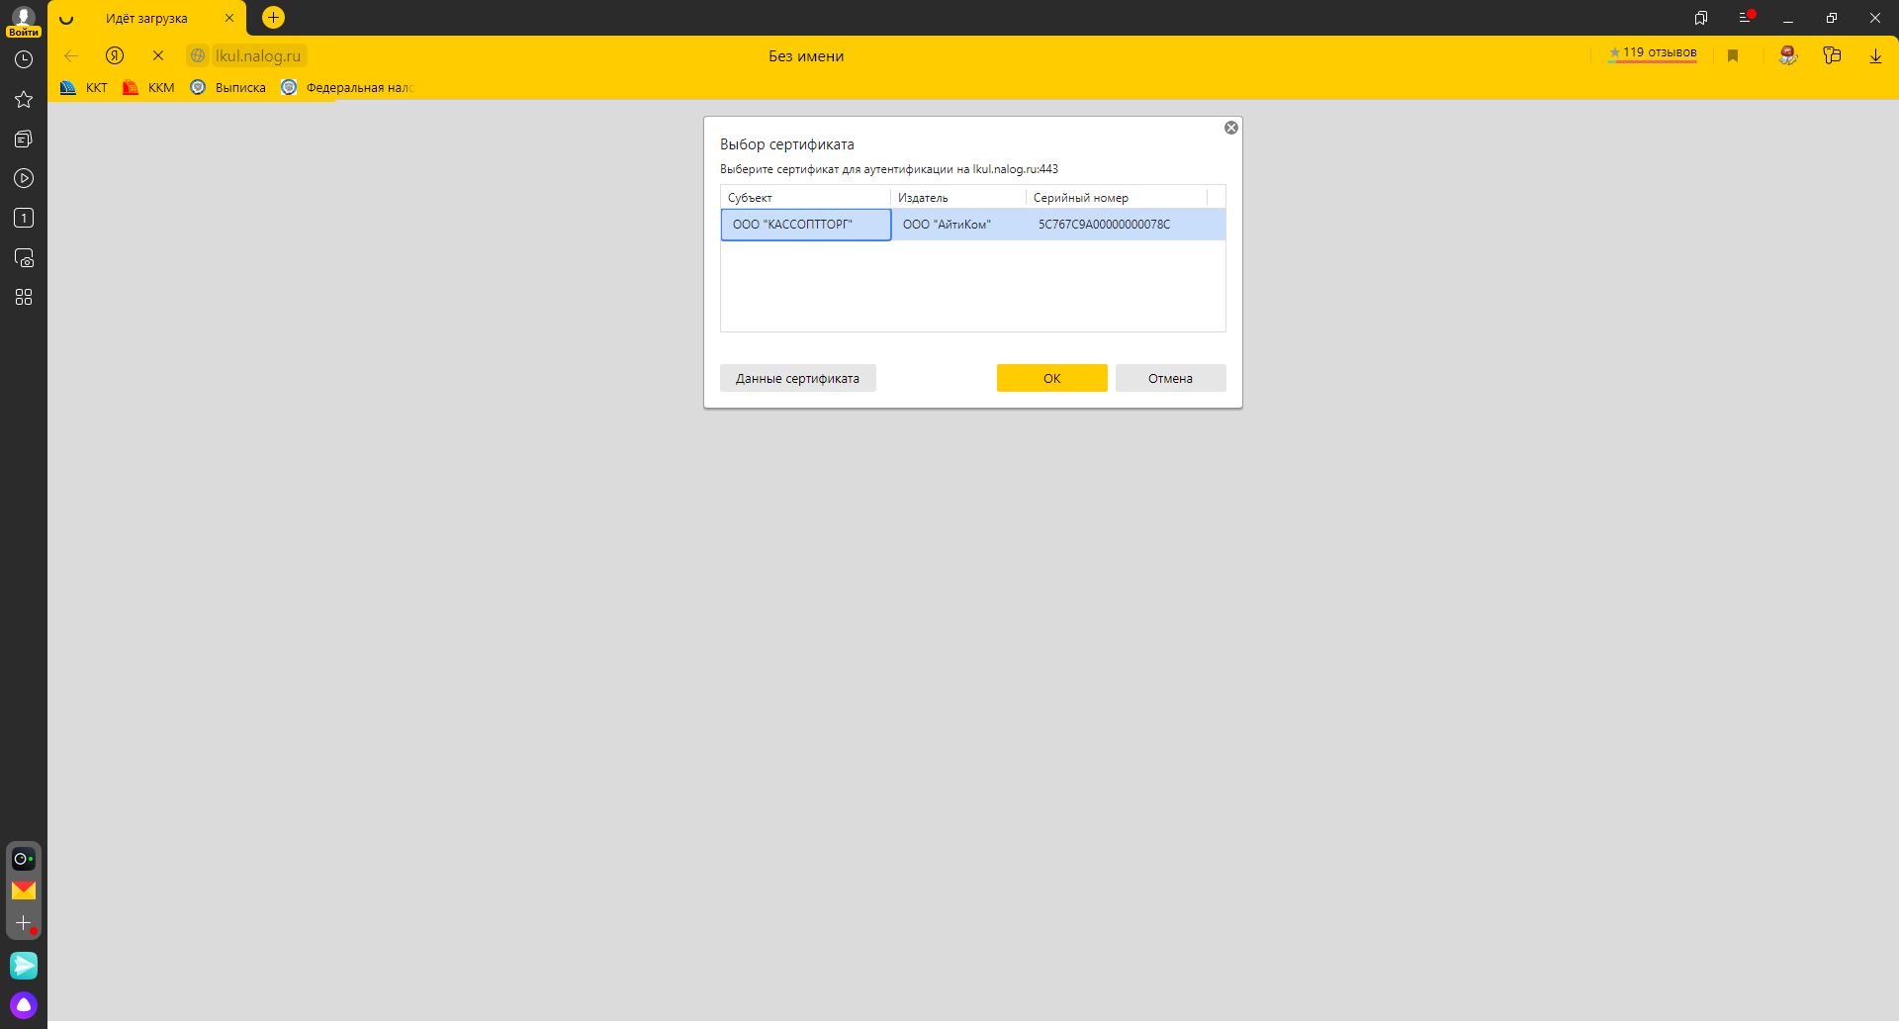Open the Выписка bookmark
The image size is (1899, 1029).
coord(228,88)
